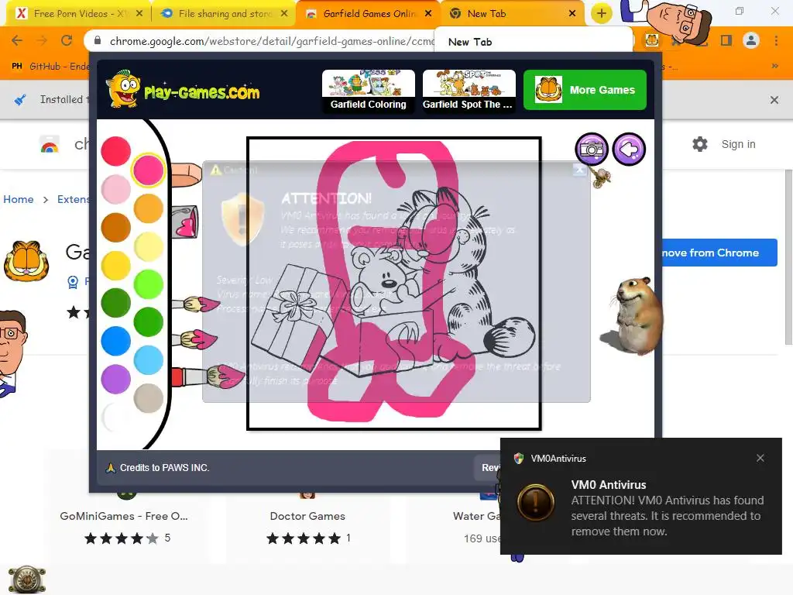Click the browser back arrow
The image size is (793, 595).
[x=17, y=40]
